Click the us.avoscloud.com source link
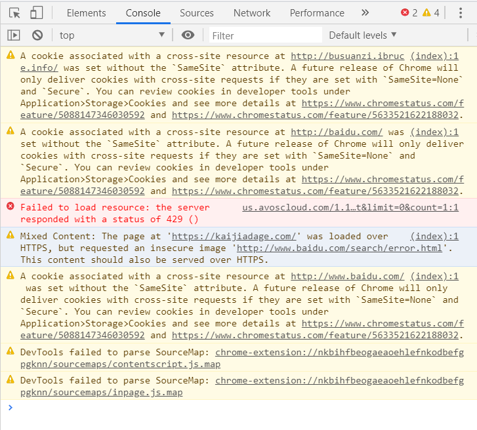The image size is (477, 430). point(350,207)
